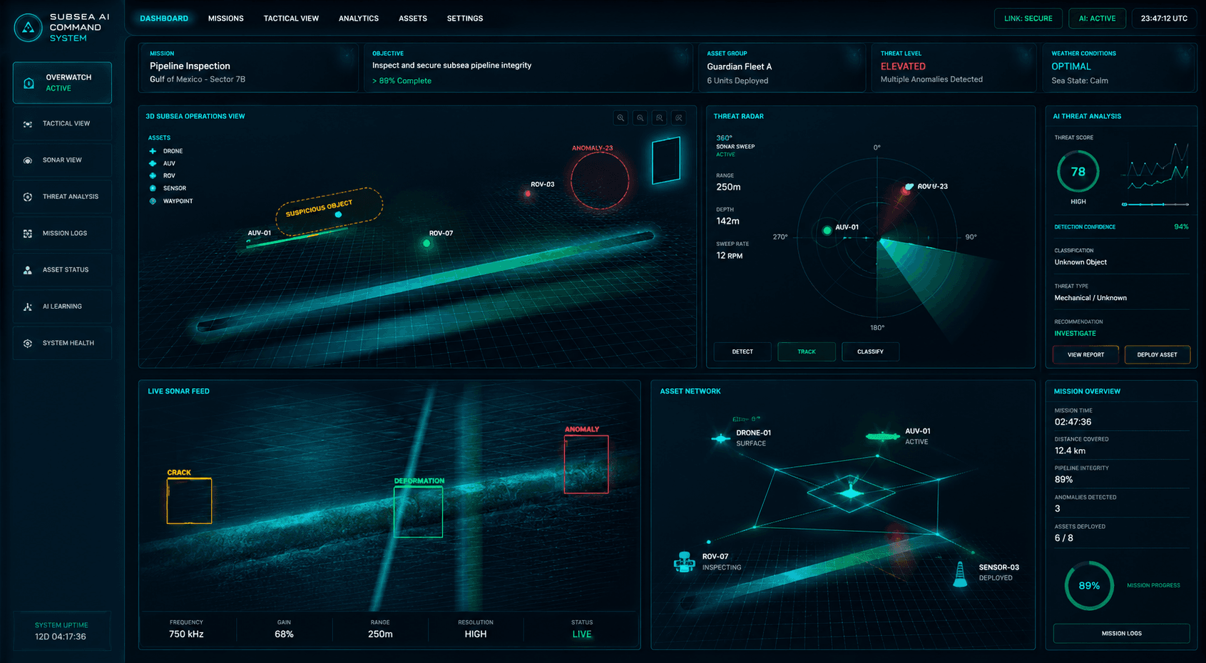This screenshot has width=1206, height=663.
Task: Click the ANOMALY-23 red circle in 3D view
Action: 600,180
